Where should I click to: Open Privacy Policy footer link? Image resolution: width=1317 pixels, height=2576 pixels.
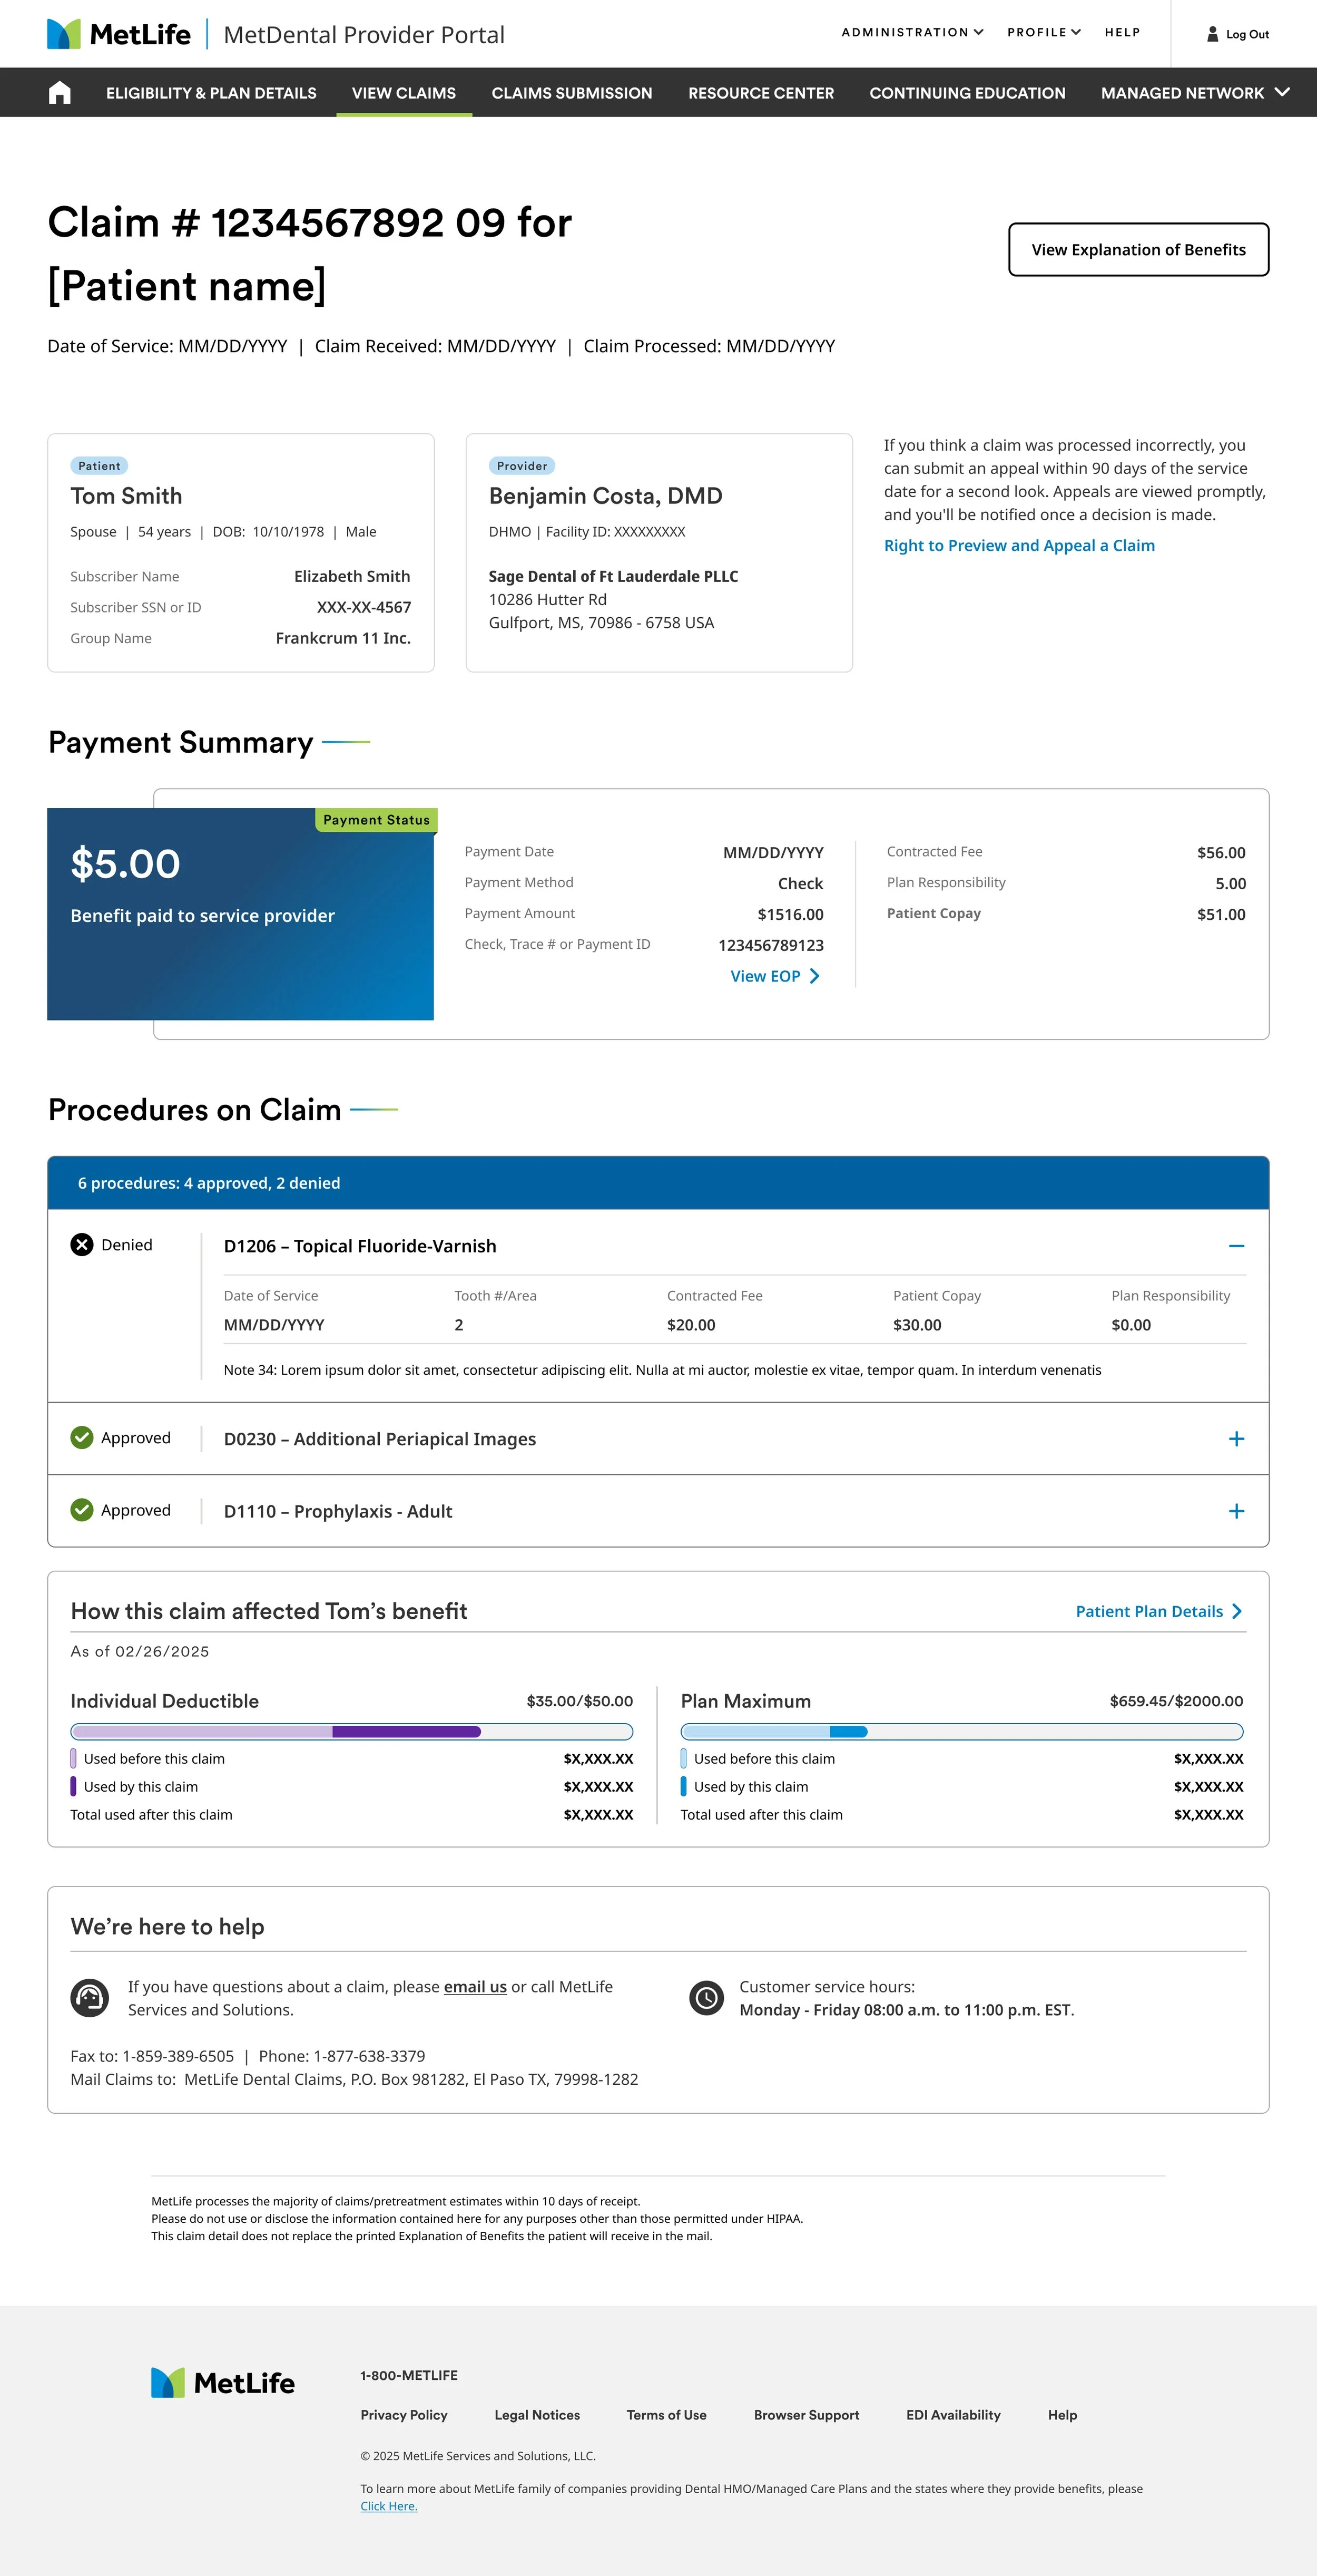(x=404, y=2414)
